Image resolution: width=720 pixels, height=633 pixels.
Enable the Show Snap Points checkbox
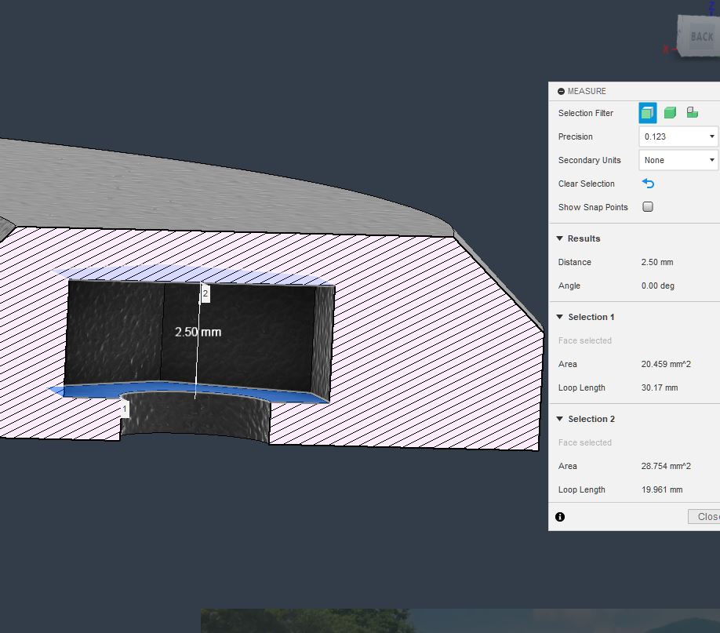tap(648, 207)
